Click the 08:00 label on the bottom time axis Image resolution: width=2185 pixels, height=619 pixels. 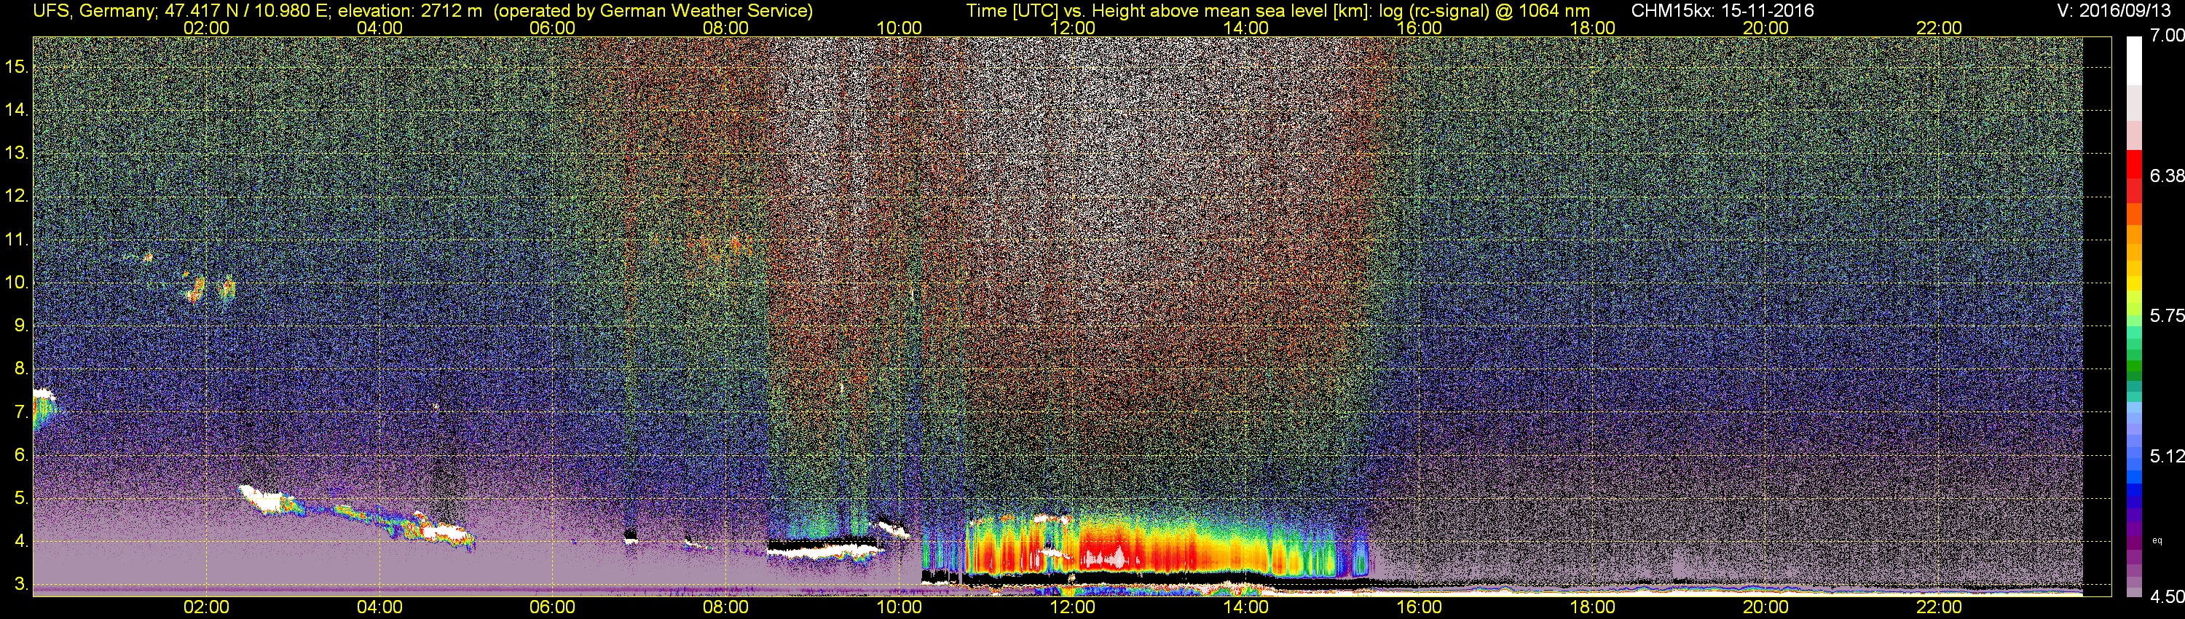(726, 607)
